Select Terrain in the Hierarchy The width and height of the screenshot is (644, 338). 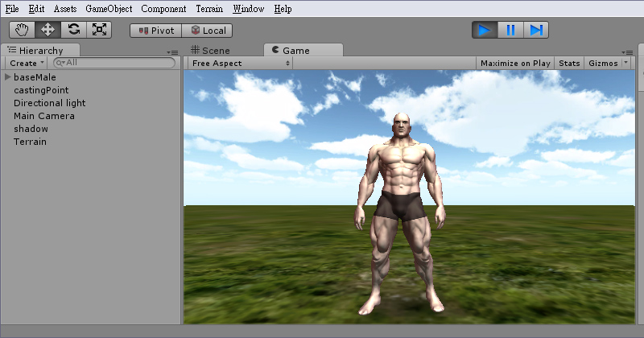tap(30, 142)
